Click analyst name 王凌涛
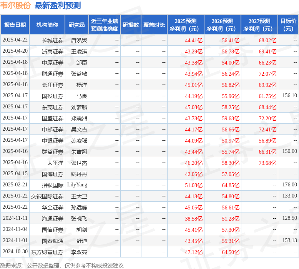Image resolution: width=299 pixels, height=269 pixels. point(79,51)
